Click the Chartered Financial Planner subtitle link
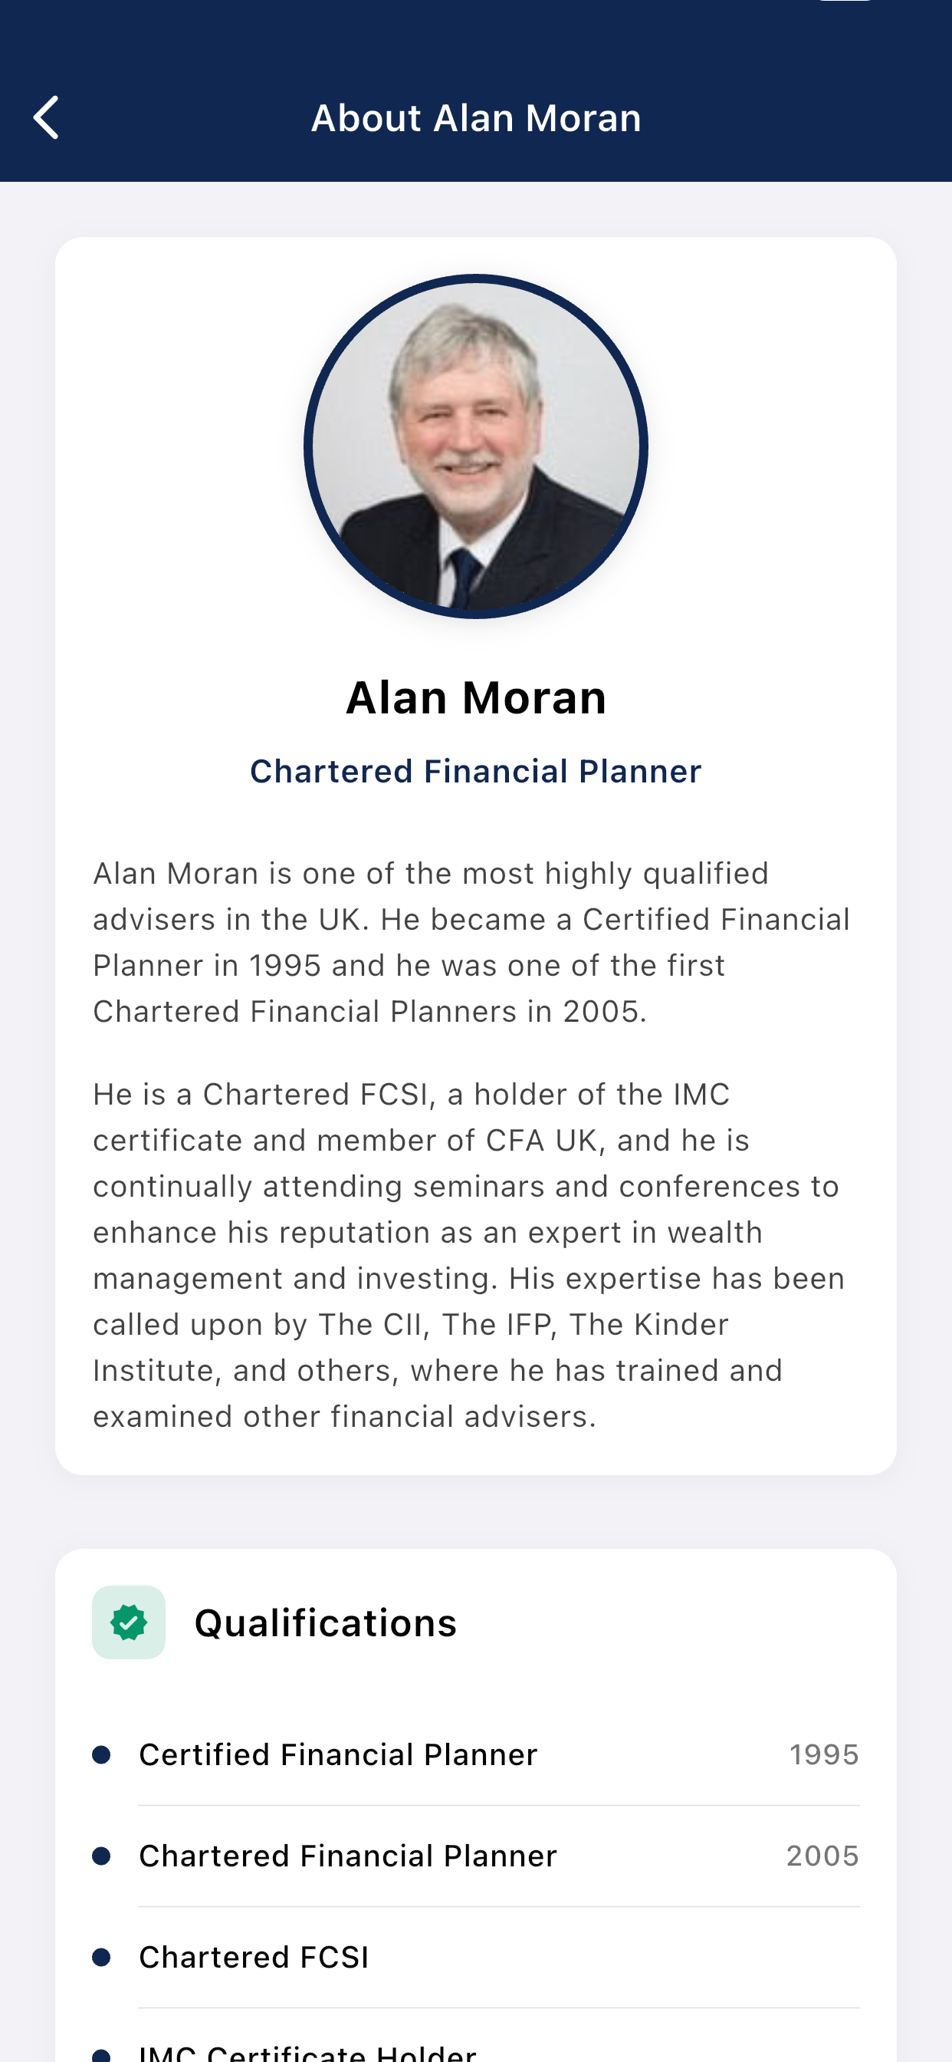 pyautogui.click(x=475, y=770)
